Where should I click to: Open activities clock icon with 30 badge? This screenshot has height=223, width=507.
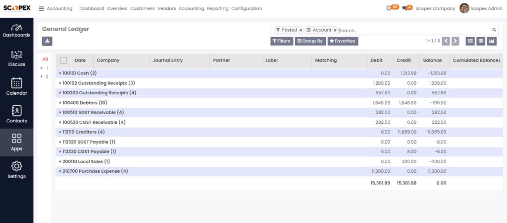pos(389,8)
